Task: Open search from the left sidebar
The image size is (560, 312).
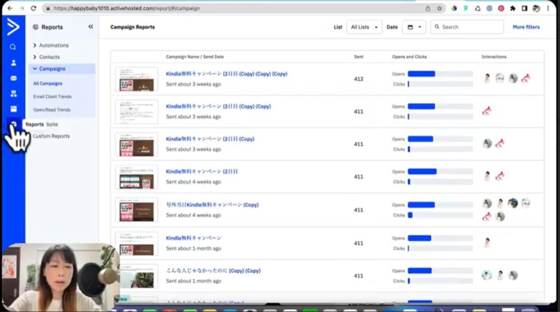Action: pyautogui.click(x=13, y=48)
